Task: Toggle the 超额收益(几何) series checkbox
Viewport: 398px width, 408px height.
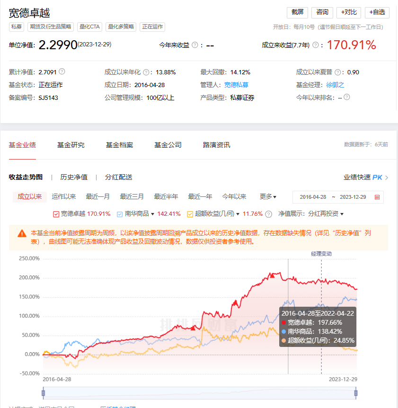Action: [190, 214]
